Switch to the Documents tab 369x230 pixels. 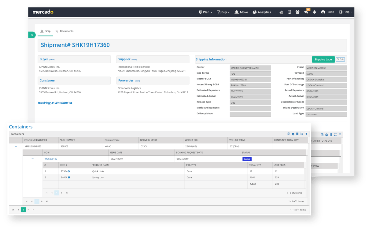click(64, 31)
